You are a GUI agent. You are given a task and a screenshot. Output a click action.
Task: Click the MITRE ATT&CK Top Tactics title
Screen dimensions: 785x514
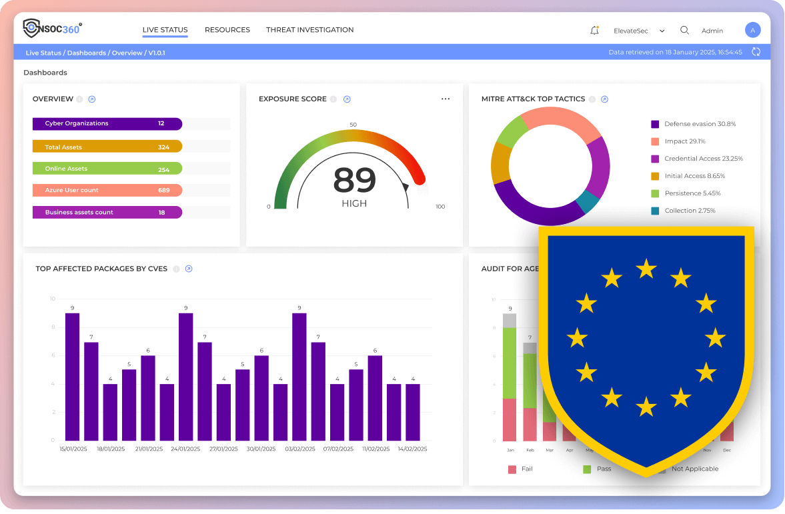tap(533, 99)
